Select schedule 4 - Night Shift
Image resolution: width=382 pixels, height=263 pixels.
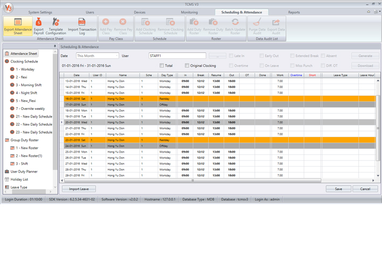(x=23, y=93)
